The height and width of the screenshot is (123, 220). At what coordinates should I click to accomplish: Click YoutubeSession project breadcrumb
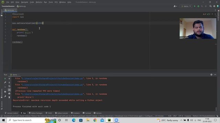[x=8, y=6]
